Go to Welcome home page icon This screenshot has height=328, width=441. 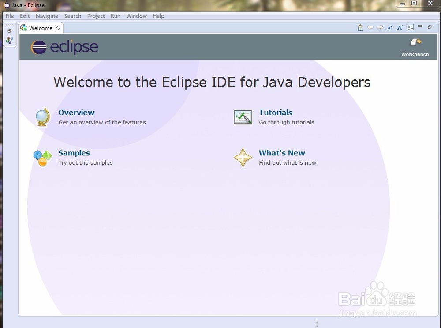point(360,27)
